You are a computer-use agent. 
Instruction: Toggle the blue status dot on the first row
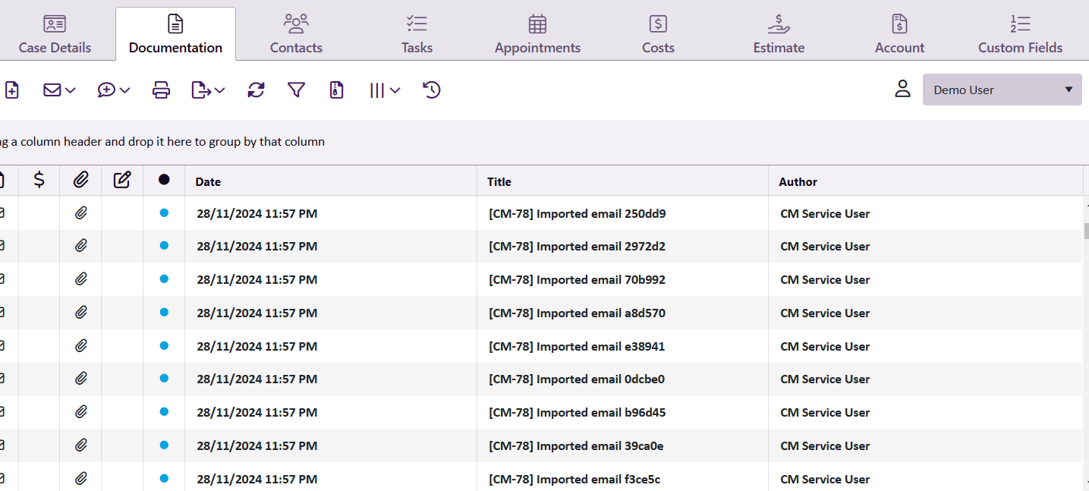tap(164, 213)
